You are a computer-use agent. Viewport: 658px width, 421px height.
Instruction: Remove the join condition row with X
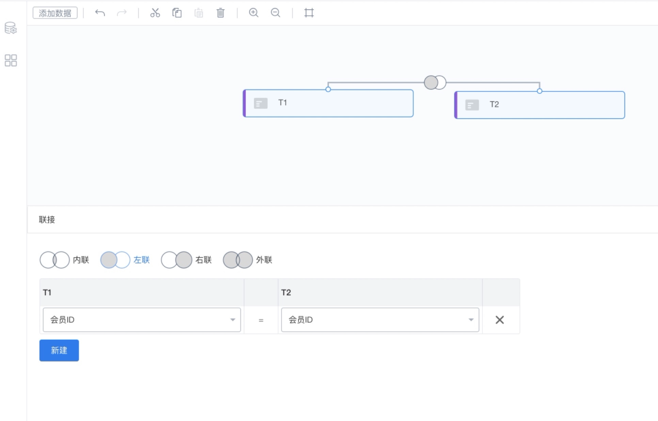(500, 320)
